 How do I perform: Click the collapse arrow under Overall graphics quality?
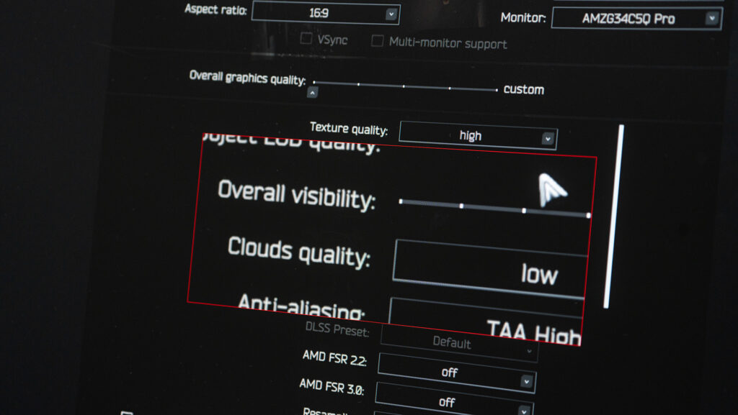click(312, 93)
